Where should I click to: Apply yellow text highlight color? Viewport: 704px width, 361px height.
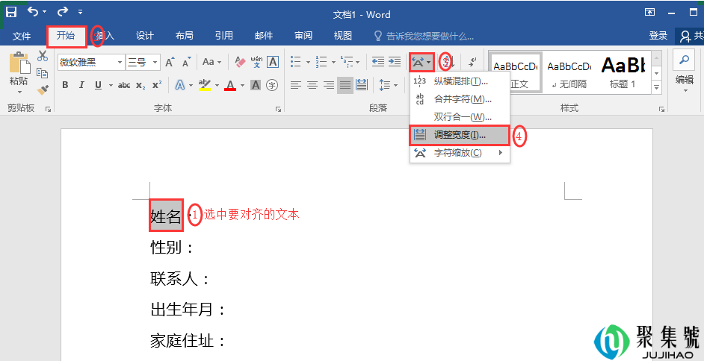click(x=205, y=85)
